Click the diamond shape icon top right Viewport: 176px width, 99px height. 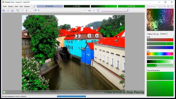pos(168,7)
